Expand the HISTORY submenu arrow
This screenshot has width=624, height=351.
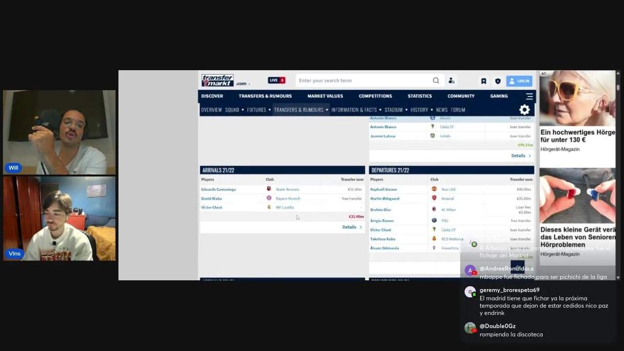(x=431, y=110)
